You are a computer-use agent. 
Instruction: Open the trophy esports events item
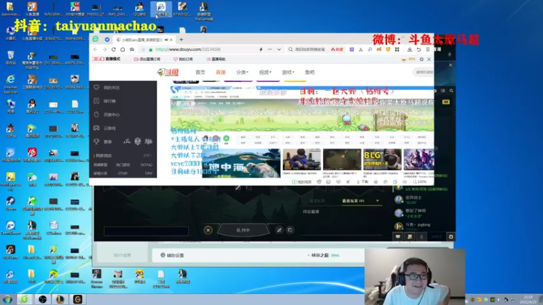tap(104, 142)
